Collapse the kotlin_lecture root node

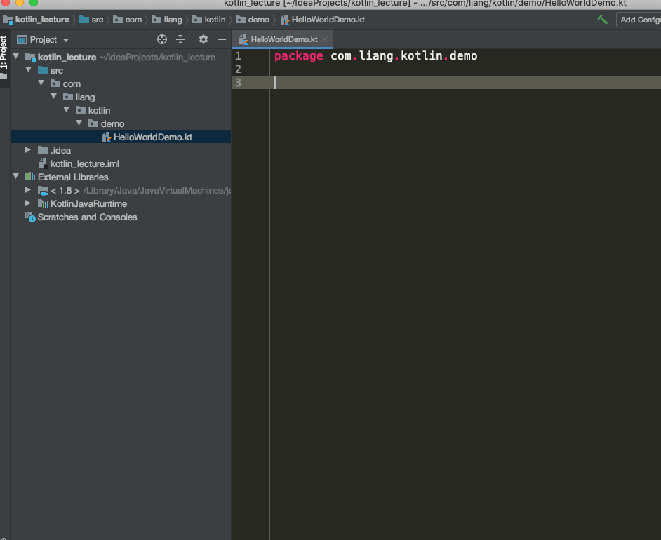(16, 56)
